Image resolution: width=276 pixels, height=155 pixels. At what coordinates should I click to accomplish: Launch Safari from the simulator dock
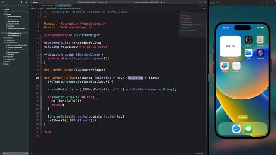pyautogui.click(x=236, y=129)
